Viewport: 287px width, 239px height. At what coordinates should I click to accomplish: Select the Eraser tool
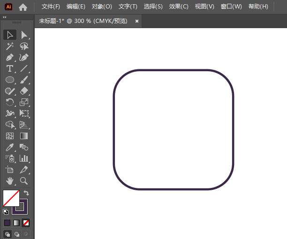[x=24, y=91]
